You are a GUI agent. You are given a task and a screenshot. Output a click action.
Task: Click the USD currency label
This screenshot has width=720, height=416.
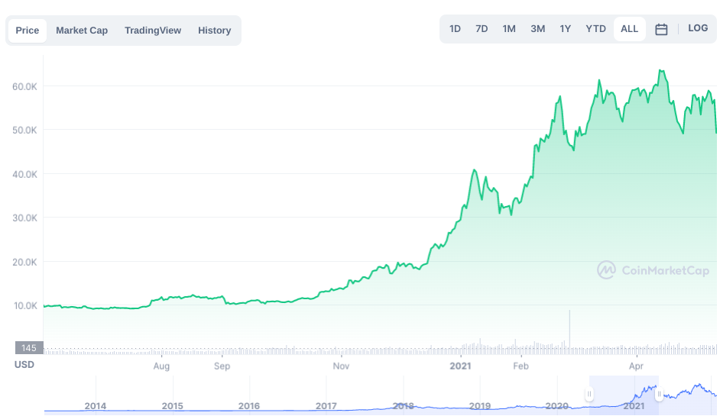pyautogui.click(x=24, y=365)
